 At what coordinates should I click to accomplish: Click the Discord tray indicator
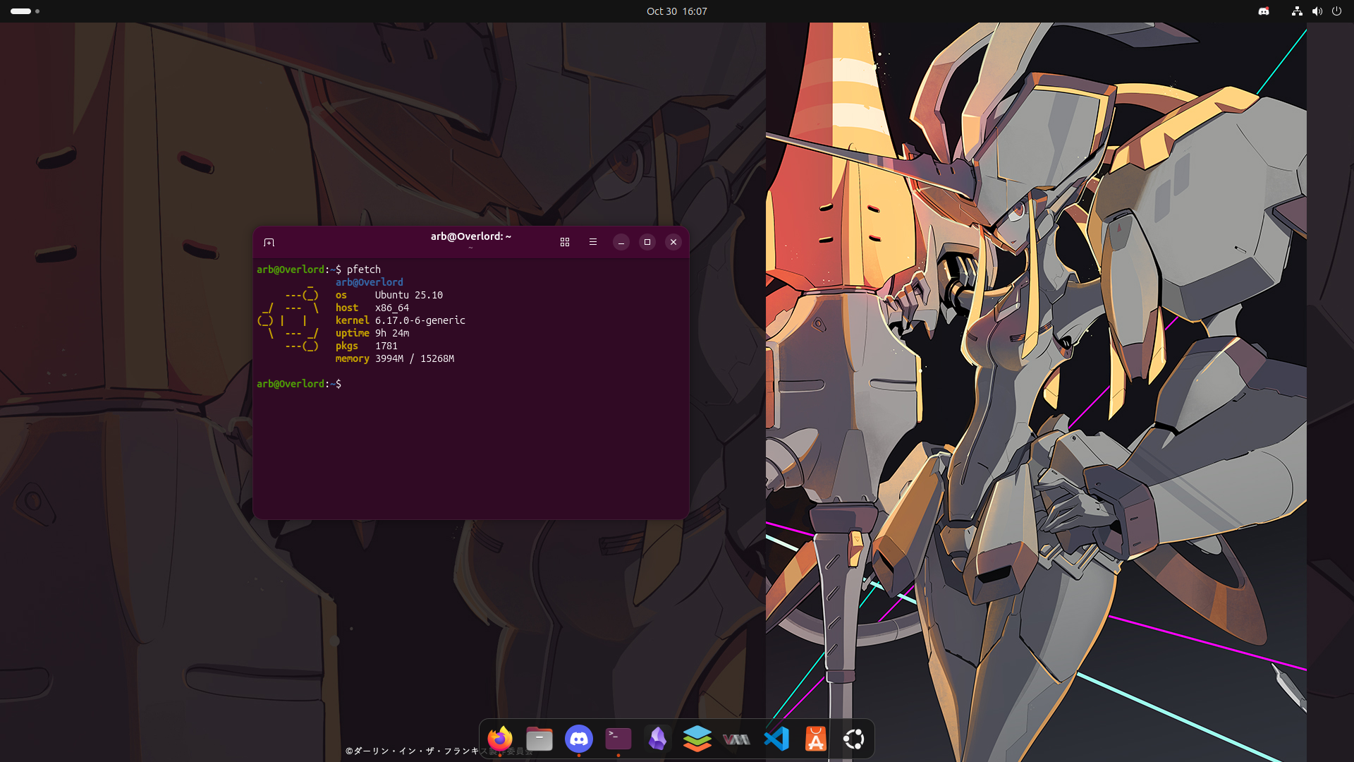1264,11
